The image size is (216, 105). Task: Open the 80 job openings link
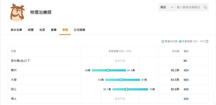coord(185,61)
